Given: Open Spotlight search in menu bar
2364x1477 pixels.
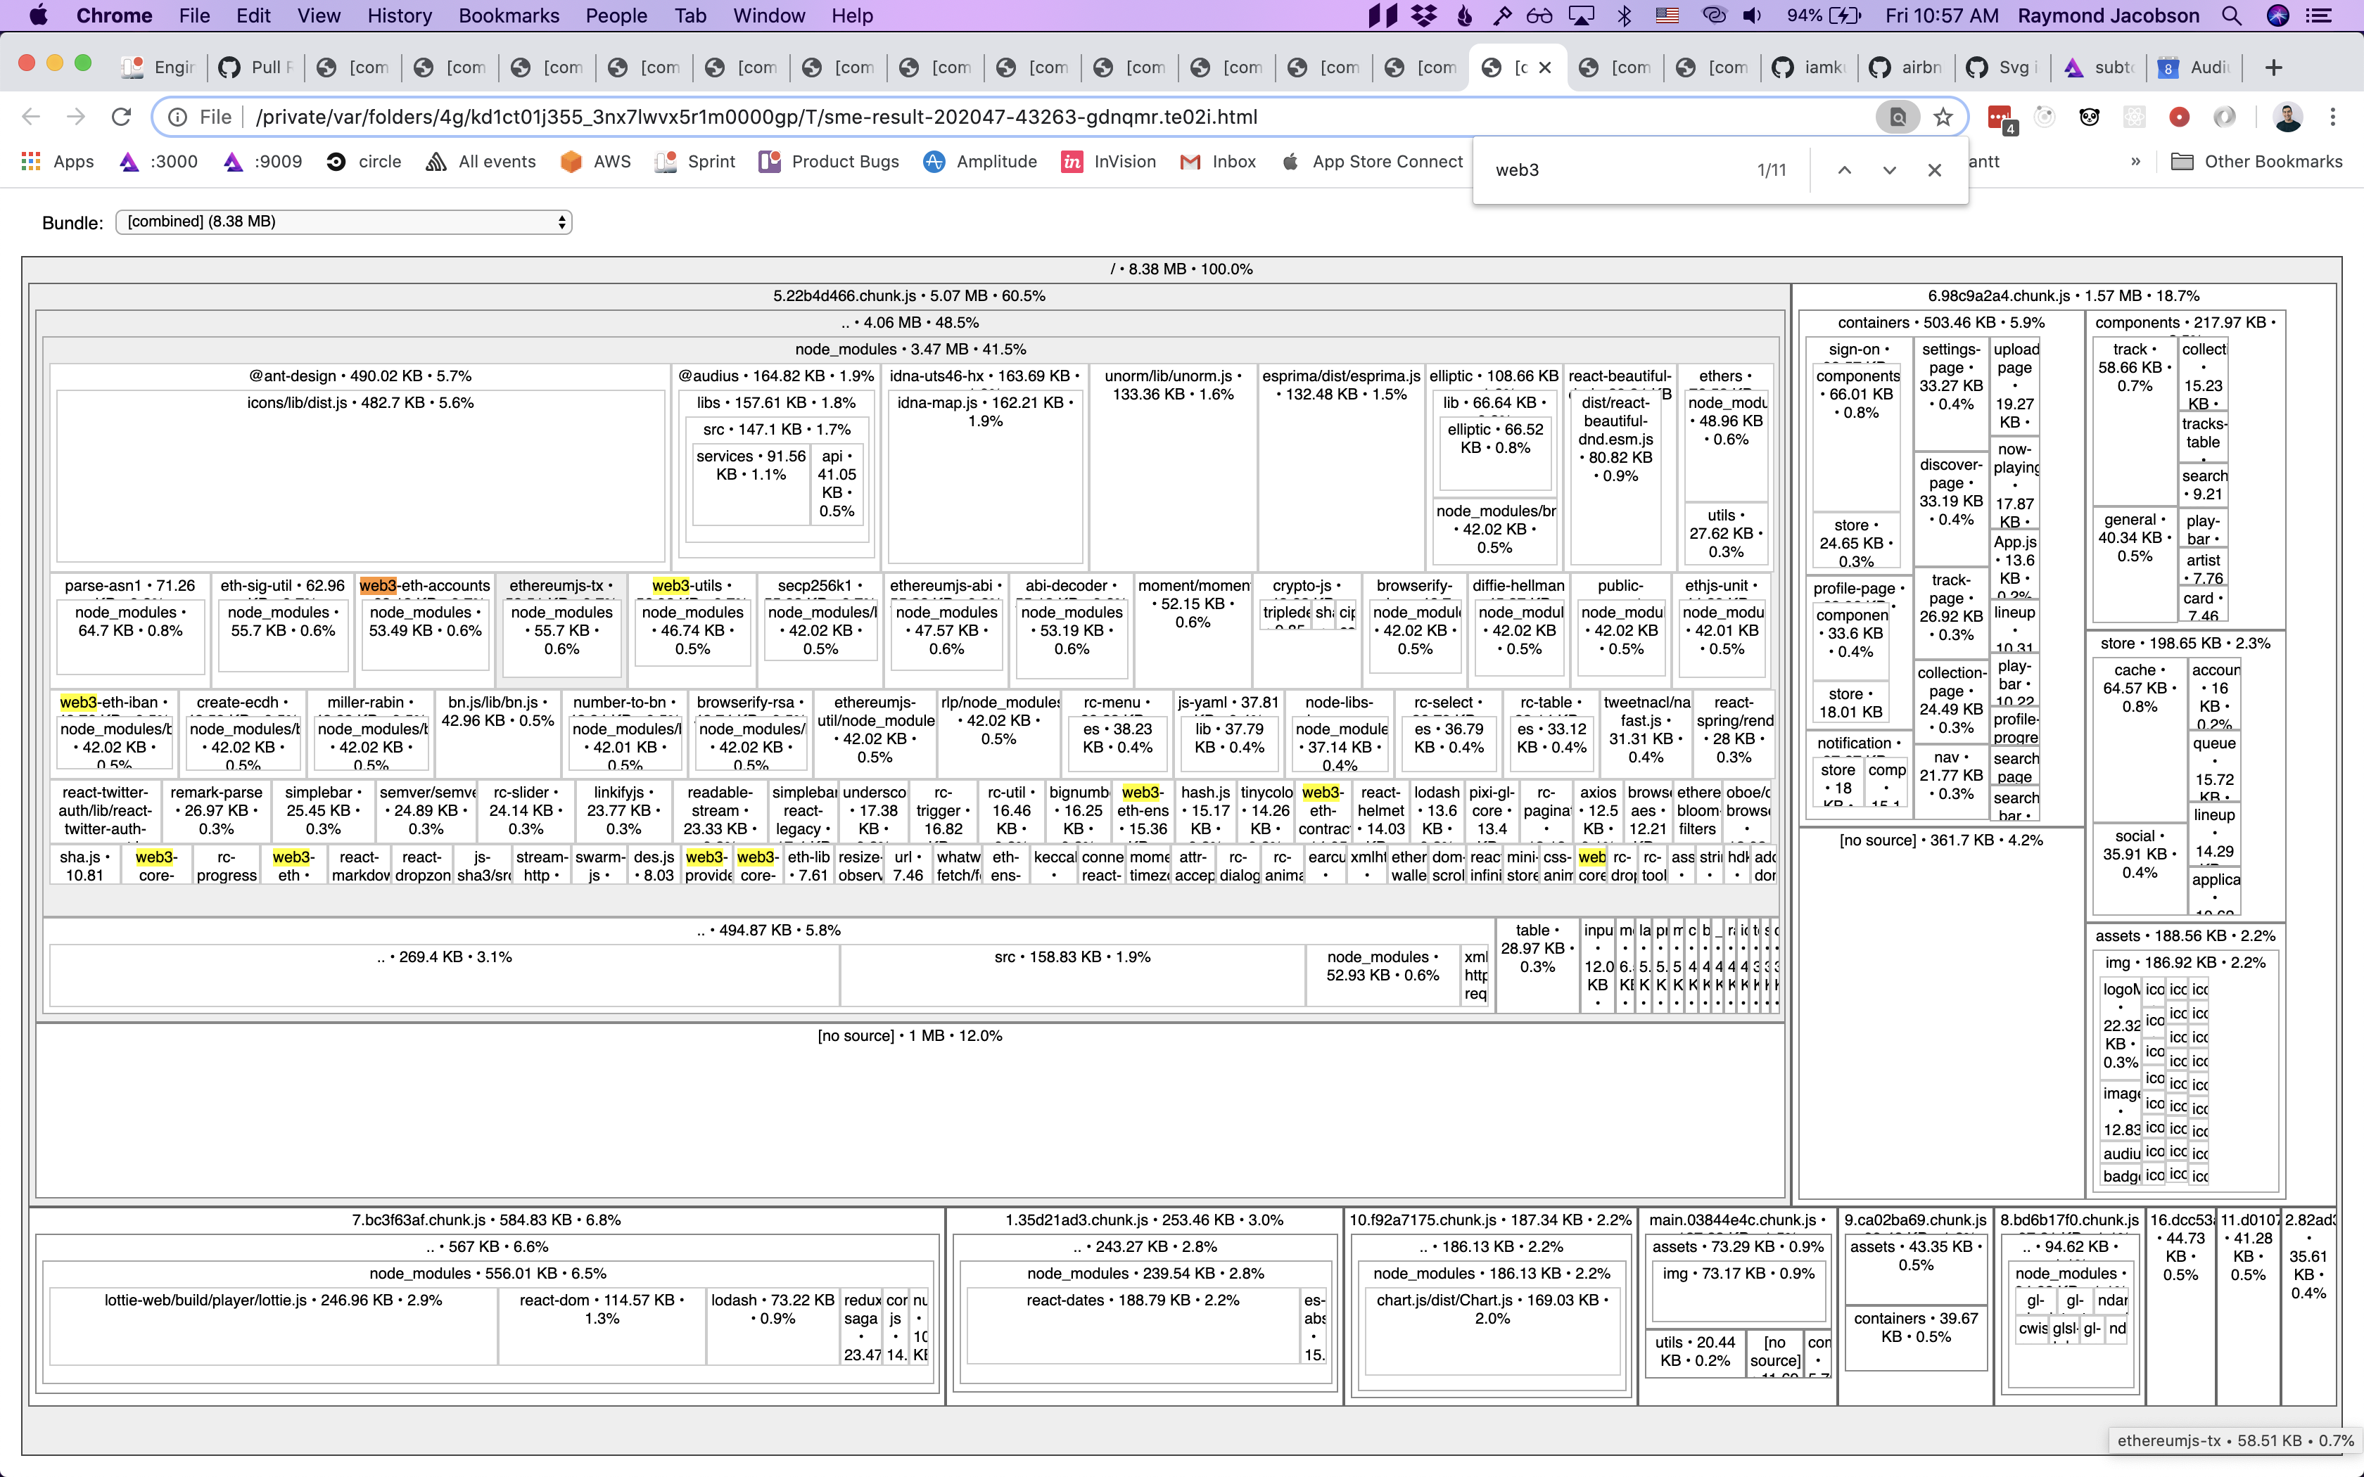Looking at the screenshot, I should pyautogui.click(x=2231, y=15).
